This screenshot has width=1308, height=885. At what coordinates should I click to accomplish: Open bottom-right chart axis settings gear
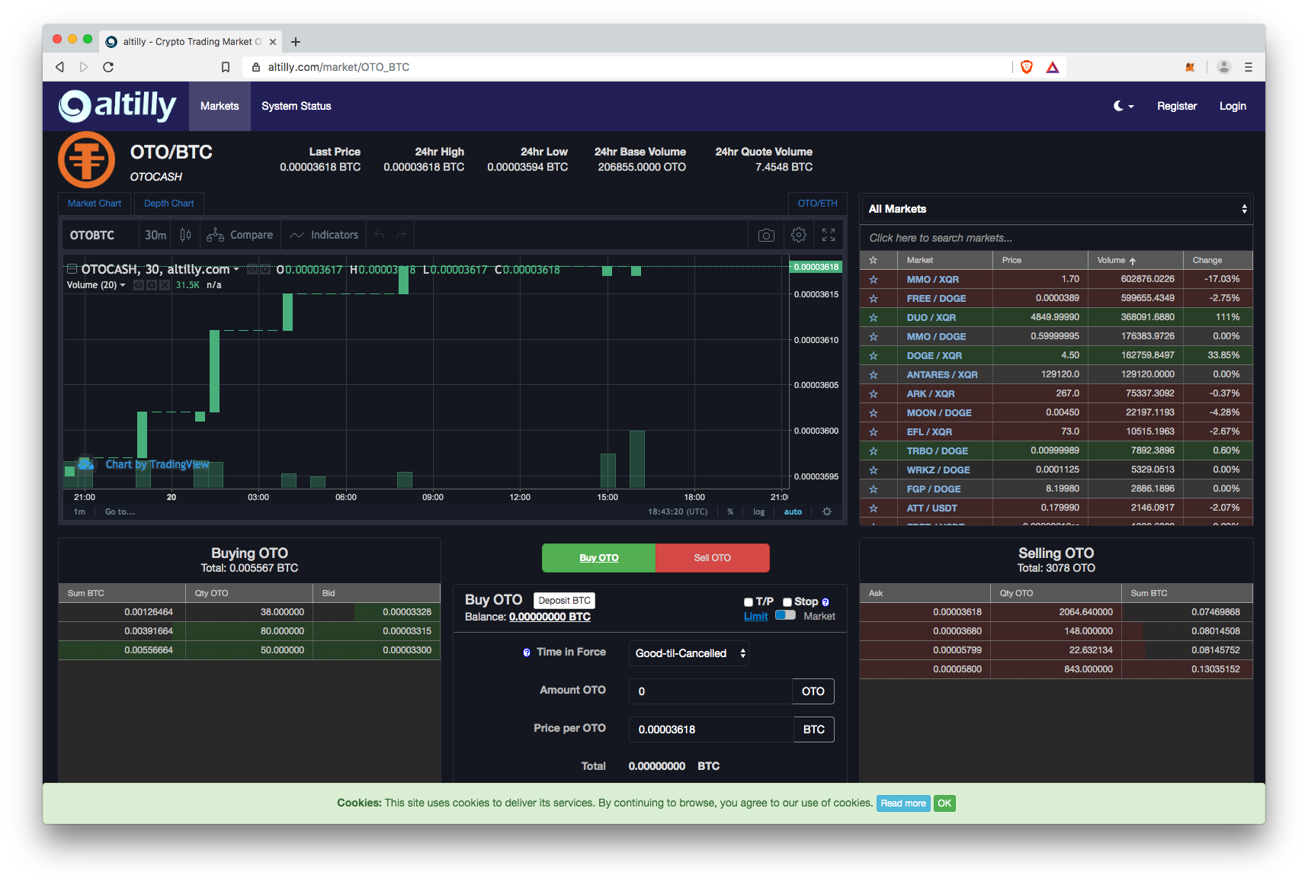[827, 511]
